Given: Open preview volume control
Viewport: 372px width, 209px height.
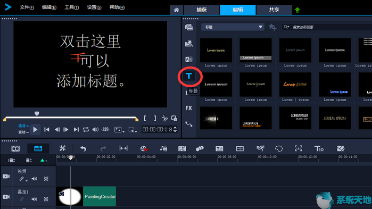Looking at the screenshot, I should coord(95,130).
